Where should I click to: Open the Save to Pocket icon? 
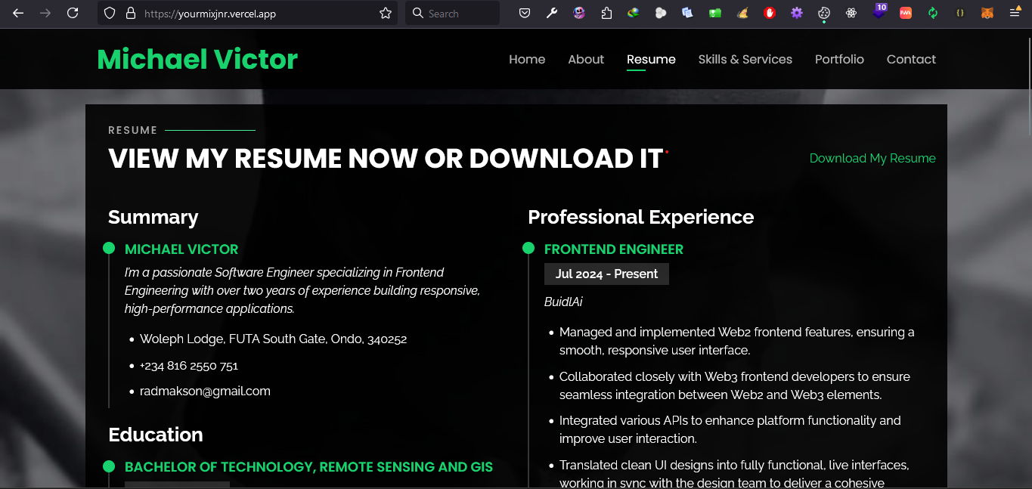point(524,13)
